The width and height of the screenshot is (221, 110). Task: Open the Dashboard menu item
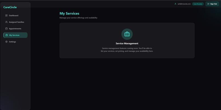pyautogui.click(x=15, y=16)
